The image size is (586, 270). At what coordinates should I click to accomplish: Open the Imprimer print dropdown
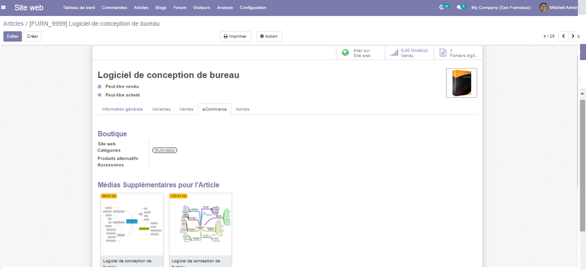pyautogui.click(x=235, y=36)
